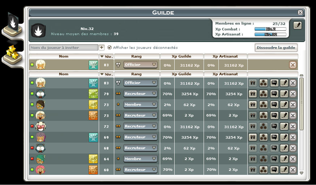Image resolution: width=316 pixels, height=185 pixels.
Task: Click chat bubble in the level 68 row
Action: tap(274, 148)
